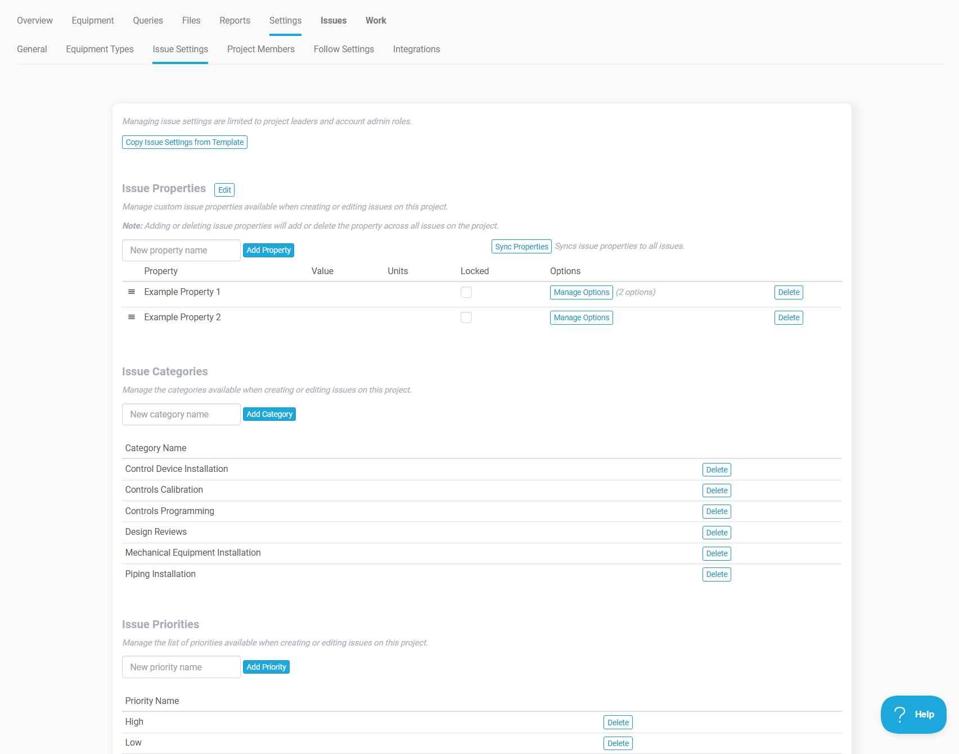Go to the Equipment tab
Image resolution: width=959 pixels, height=754 pixels.
click(x=93, y=21)
